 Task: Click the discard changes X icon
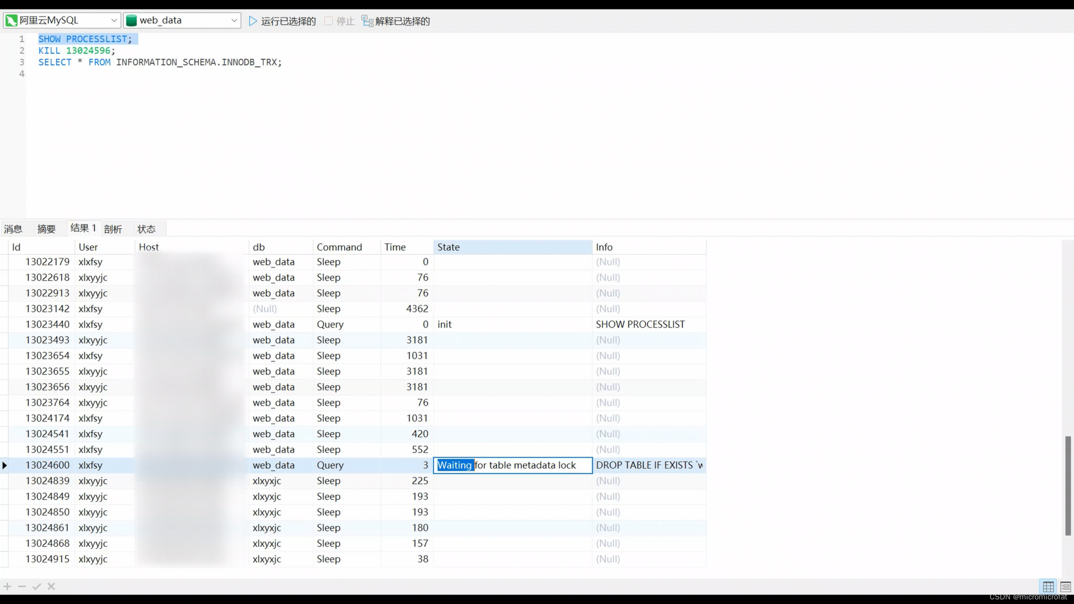[x=51, y=586]
